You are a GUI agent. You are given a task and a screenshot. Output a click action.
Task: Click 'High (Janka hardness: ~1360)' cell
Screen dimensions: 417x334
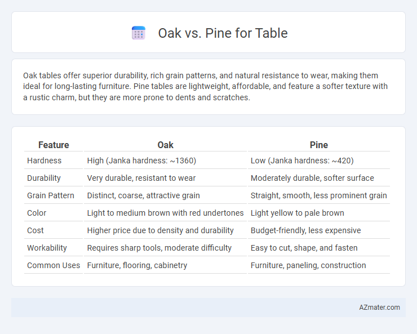(x=141, y=161)
